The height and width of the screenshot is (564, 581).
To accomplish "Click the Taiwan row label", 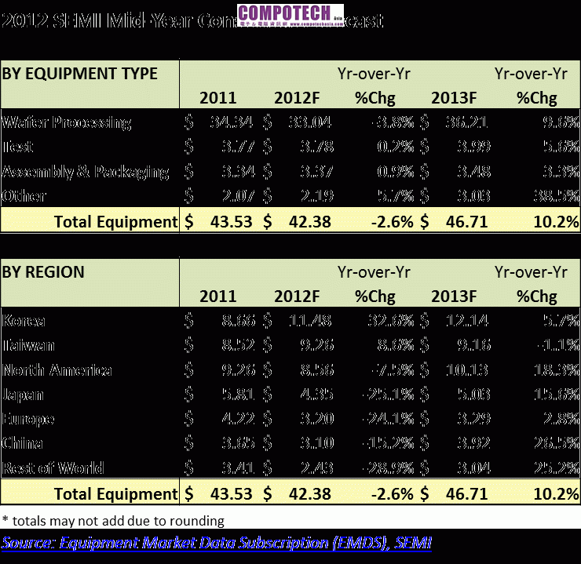I will tap(28, 345).
